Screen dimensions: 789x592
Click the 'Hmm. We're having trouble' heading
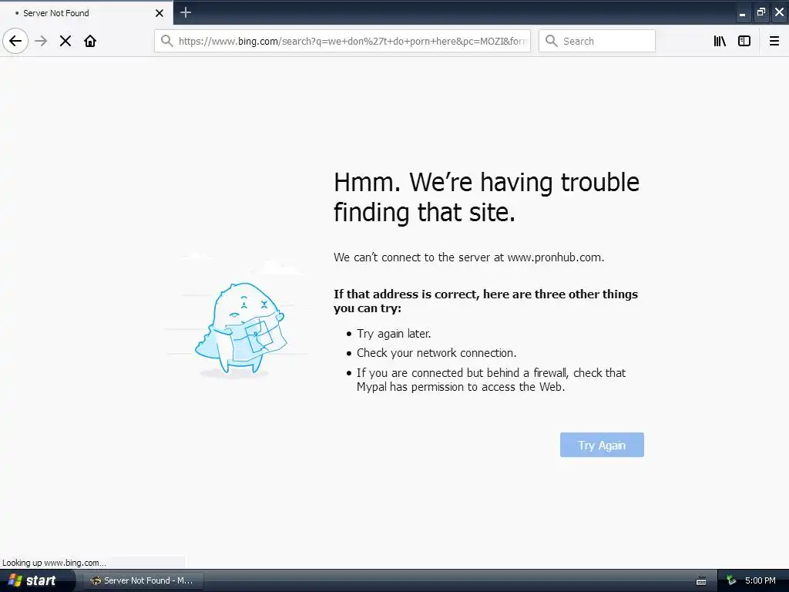click(x=486, y=197)
